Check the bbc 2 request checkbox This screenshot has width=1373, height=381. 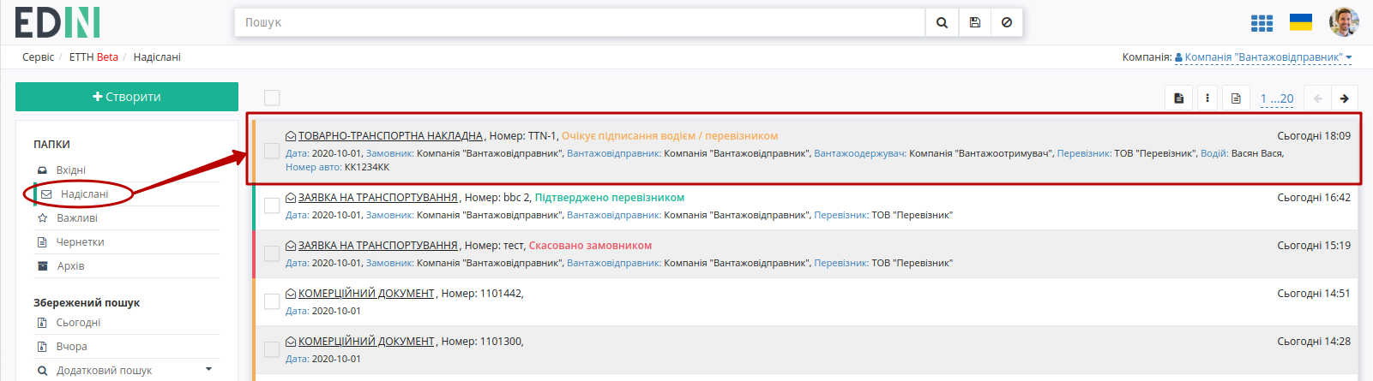tap(272, 205)
